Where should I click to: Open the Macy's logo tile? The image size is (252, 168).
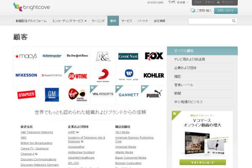(26, 56)
